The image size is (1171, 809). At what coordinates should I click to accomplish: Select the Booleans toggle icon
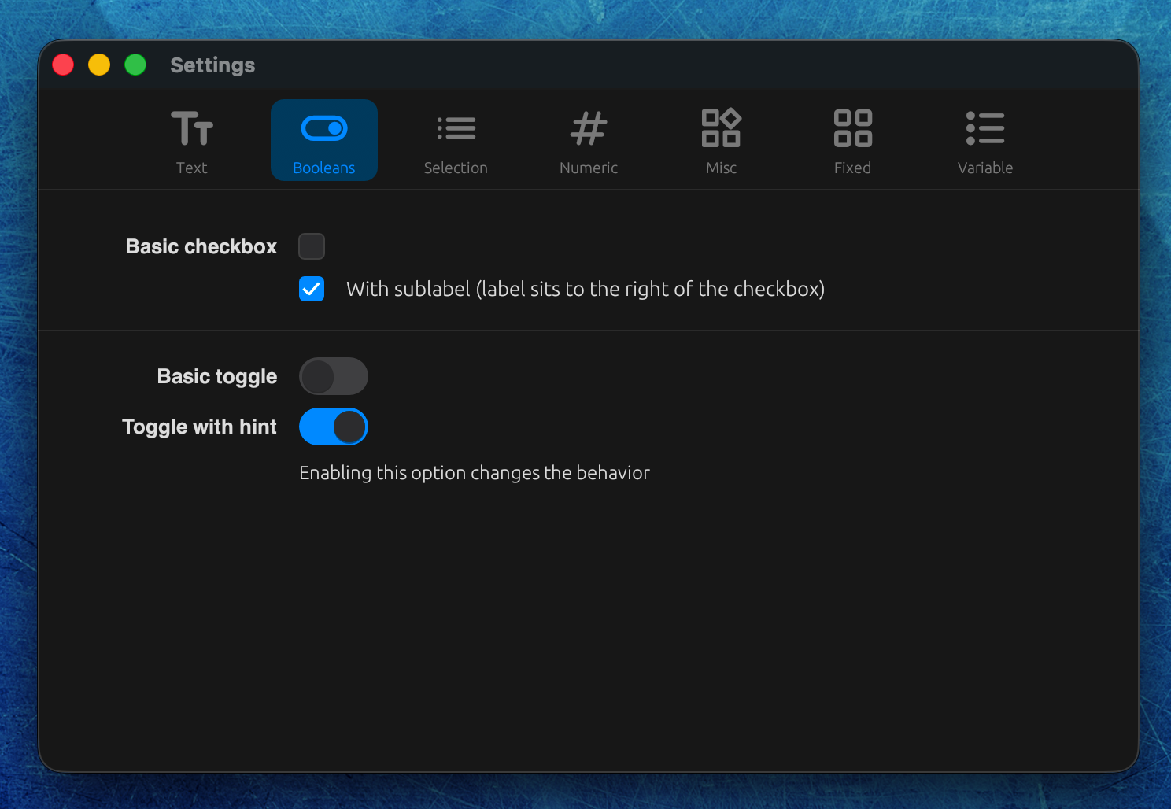click(324, 128)
